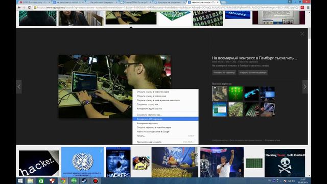The width and height of the screenshot is (327, 184).
Task: Click the red extension icon beside the address bar
Action: (302, 8)
